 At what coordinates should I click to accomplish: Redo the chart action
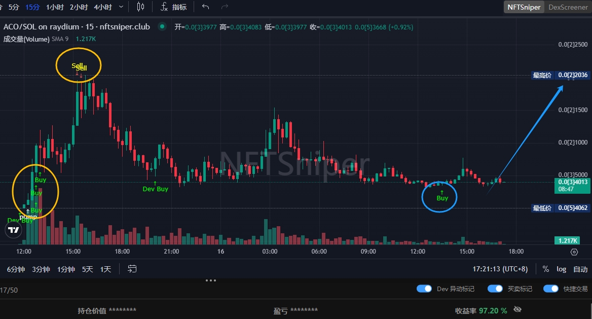(x=225, y=7)
